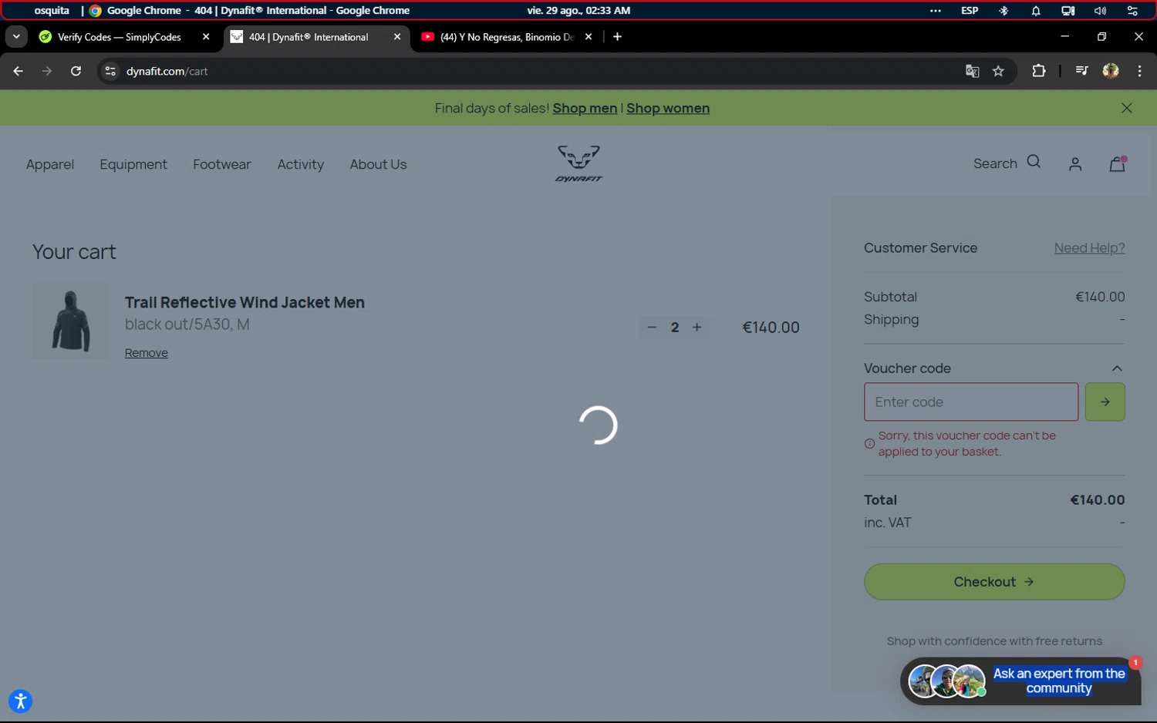
Task: Open the About Us menu
Action: (378, 164)
